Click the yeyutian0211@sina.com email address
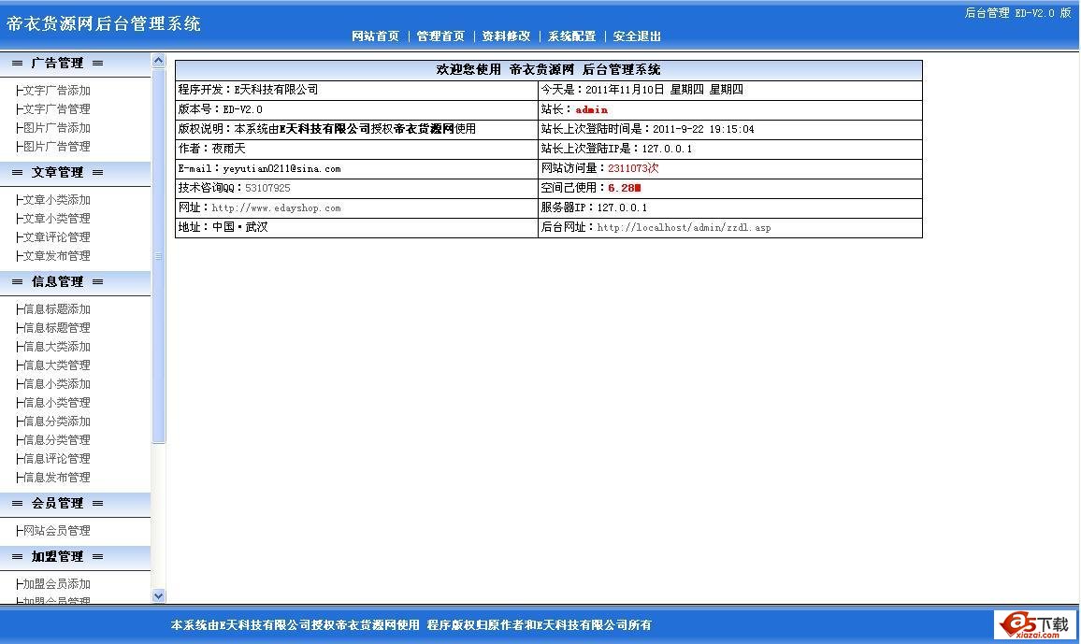This screenshot has height=644, width=1081. 281,169
